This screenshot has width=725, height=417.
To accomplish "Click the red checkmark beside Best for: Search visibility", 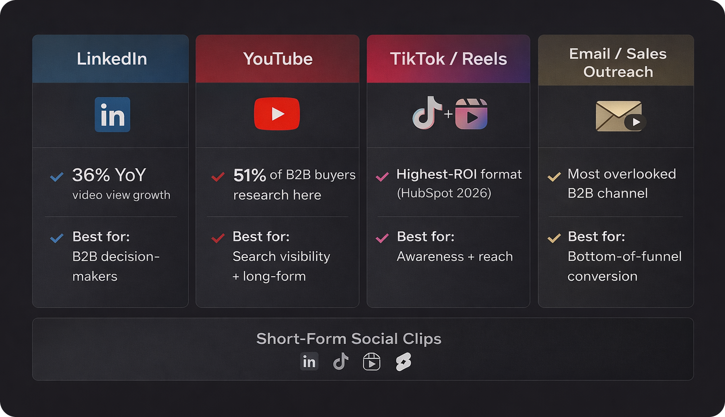I will [x=218, y=238].
